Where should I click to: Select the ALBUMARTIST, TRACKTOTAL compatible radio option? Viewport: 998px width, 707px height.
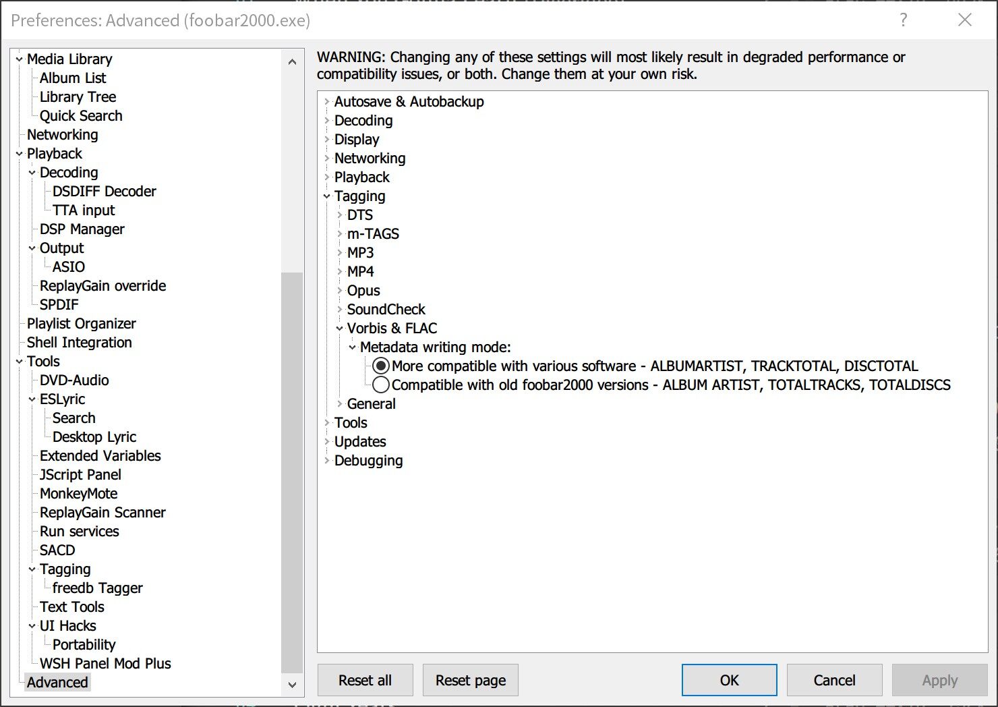coord(381,366)
